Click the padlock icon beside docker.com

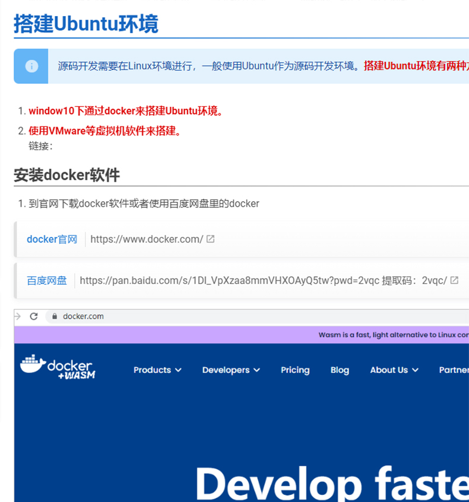point(55,316)
